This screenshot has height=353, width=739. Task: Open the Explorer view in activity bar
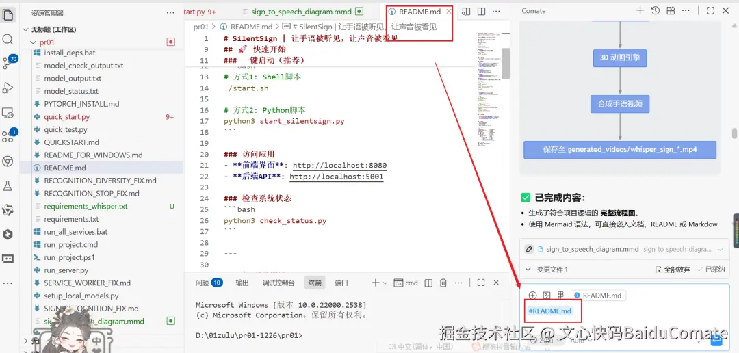coord(8,14)
